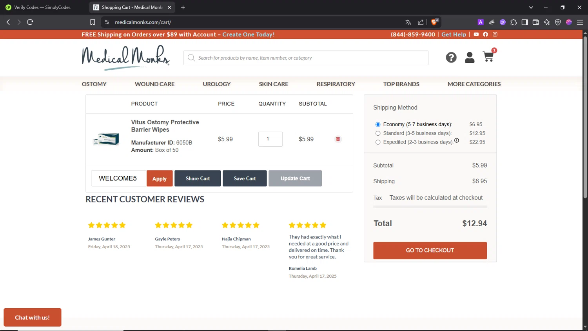Open the VPN shield icon

558,22
